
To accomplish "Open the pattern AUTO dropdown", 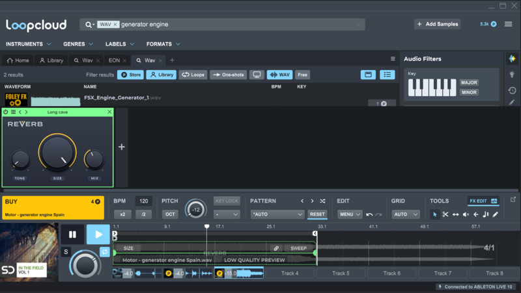I will point(277,214).
